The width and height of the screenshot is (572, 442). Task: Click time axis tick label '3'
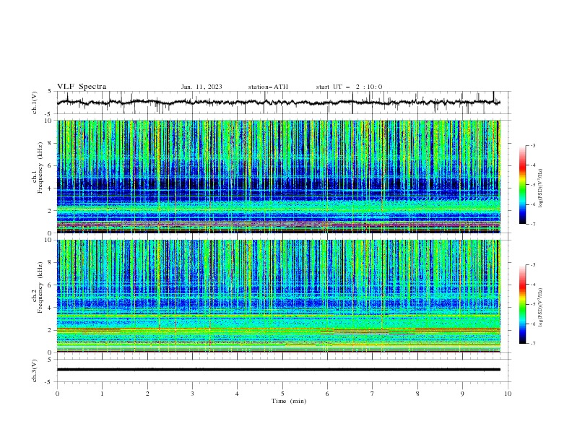pyautogui.click(x=192, y=394)
